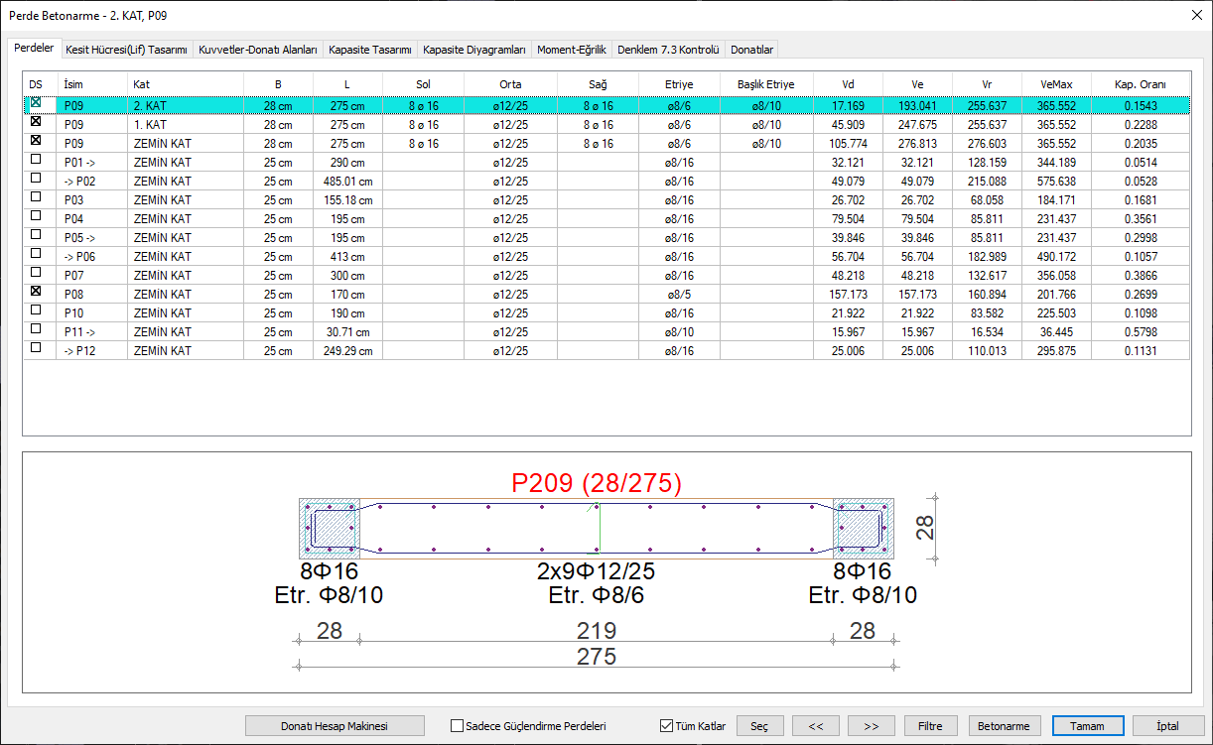Click the Seç button
The width and height of the screenshot is (1213, 745).
click(x=759, y=726)
